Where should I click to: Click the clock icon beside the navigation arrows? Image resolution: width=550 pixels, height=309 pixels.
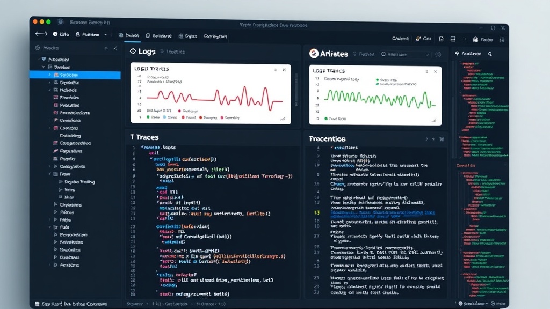coord(55,34)
